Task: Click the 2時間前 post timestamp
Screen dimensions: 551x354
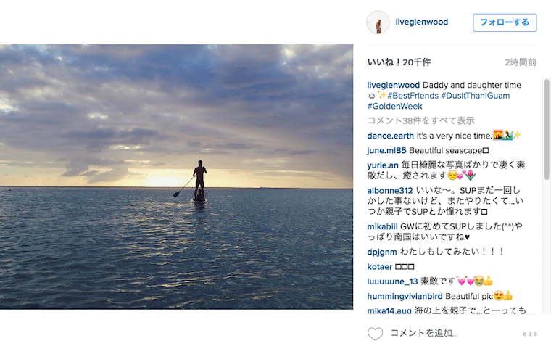Action: point(521,62)
